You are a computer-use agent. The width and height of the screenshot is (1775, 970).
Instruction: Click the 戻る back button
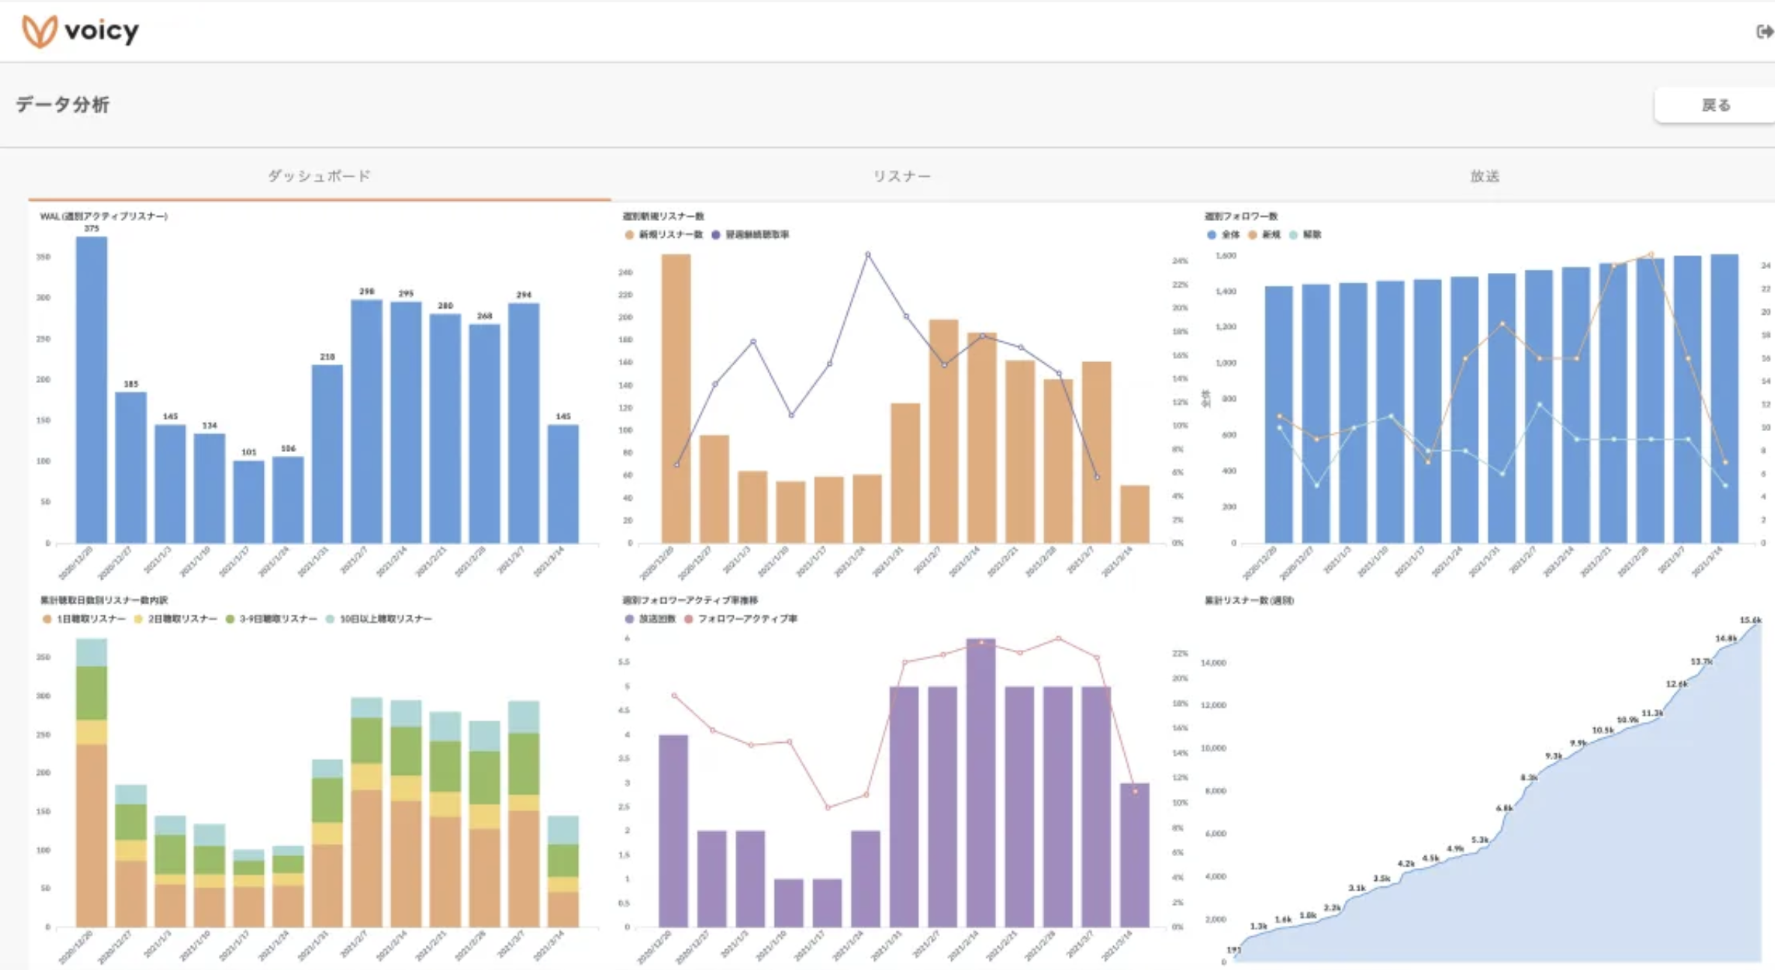coord(1715,105)
